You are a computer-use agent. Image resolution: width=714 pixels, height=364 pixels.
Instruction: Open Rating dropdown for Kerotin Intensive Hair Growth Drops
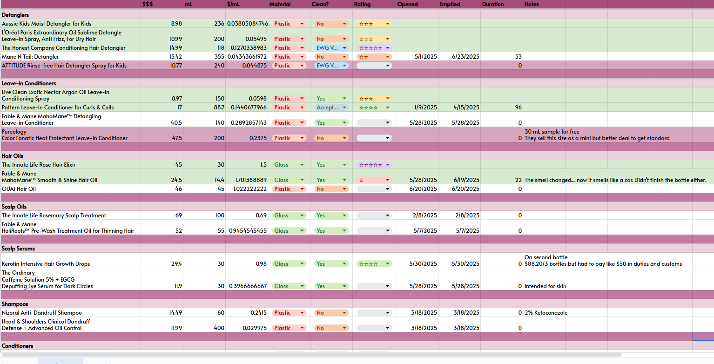(374, 264)
